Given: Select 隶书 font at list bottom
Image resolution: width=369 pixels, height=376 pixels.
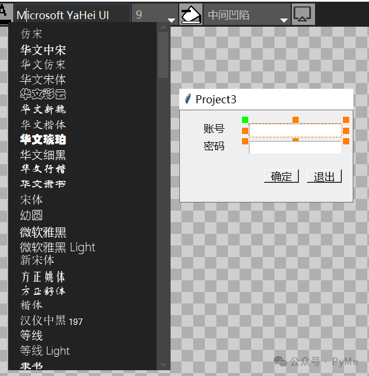Looking at the screenshot, I should point(31,366).
